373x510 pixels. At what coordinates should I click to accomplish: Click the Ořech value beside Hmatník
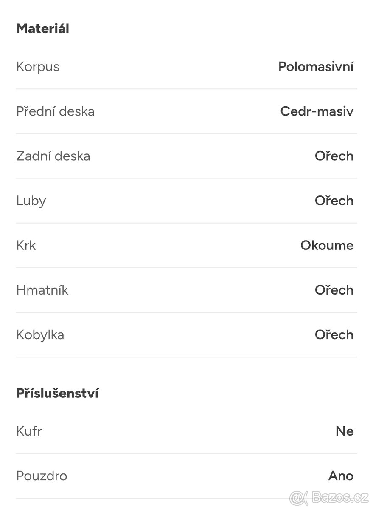[334, 290]
